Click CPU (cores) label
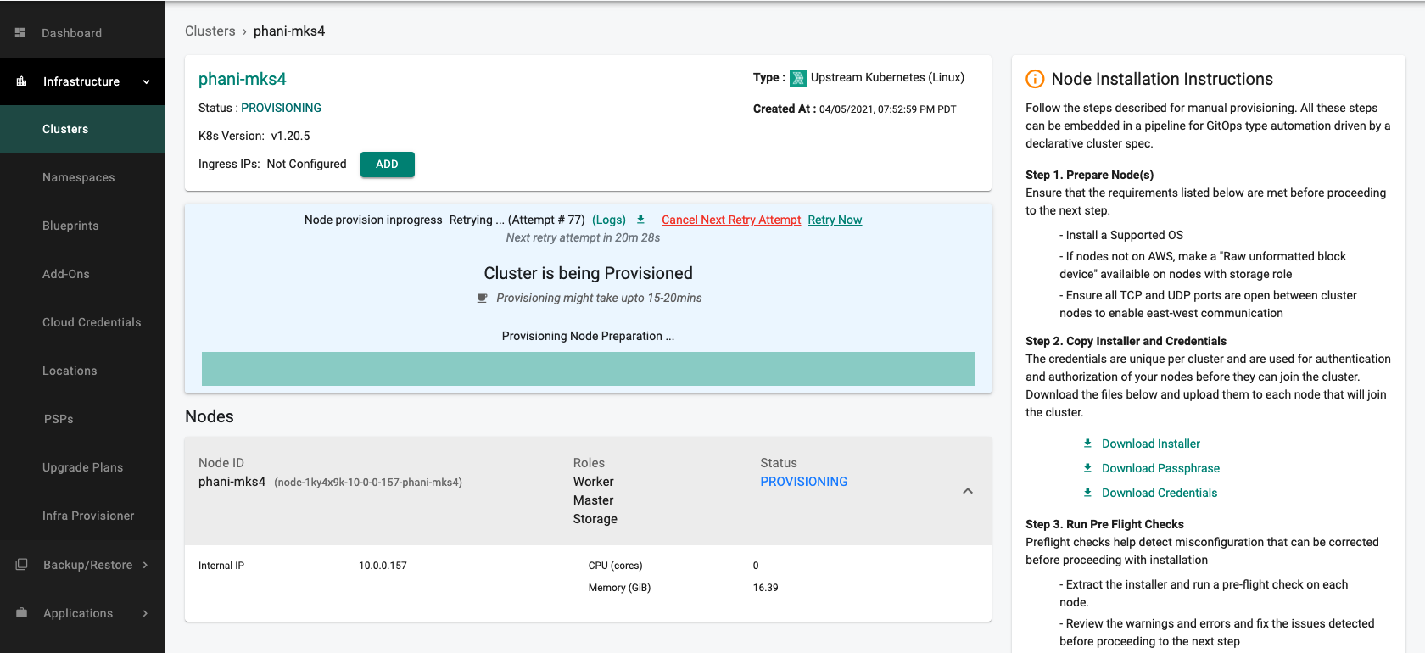 [x=616, y=566]
